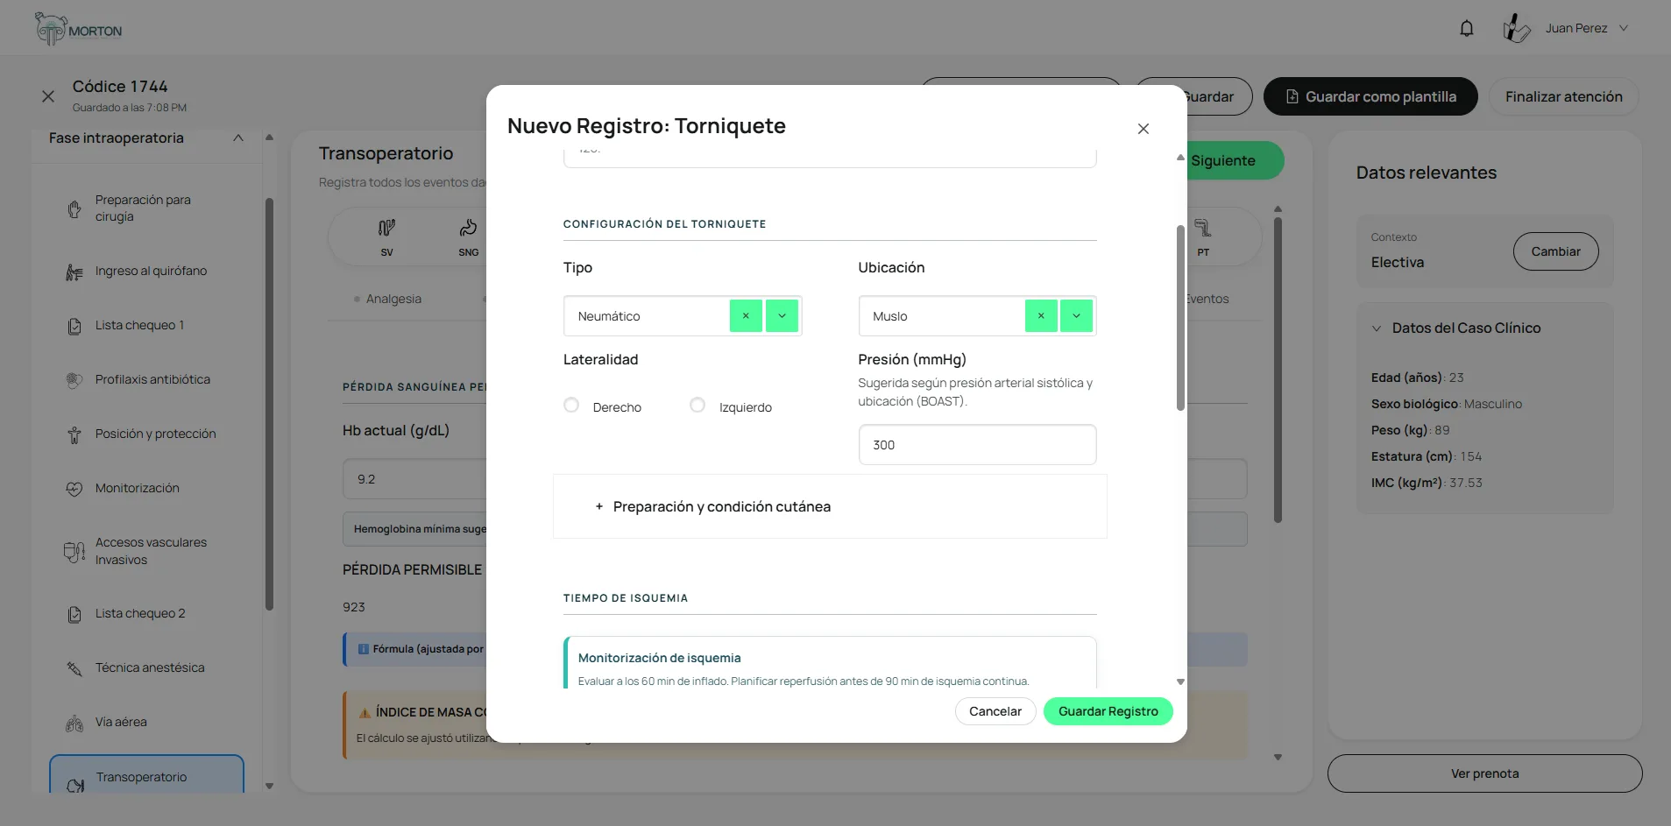The width and height of the screenshot is (1671, 826).
Task: Click dialog scroll down arrow
Action: [1180, 681]
